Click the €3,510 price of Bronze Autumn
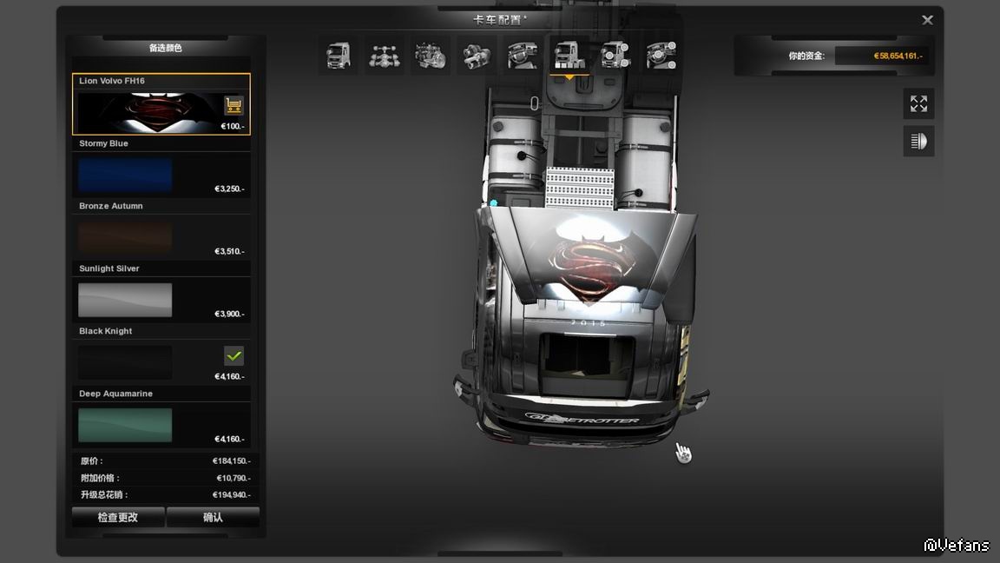This screenshot has height=563, width=1000. 229,251
